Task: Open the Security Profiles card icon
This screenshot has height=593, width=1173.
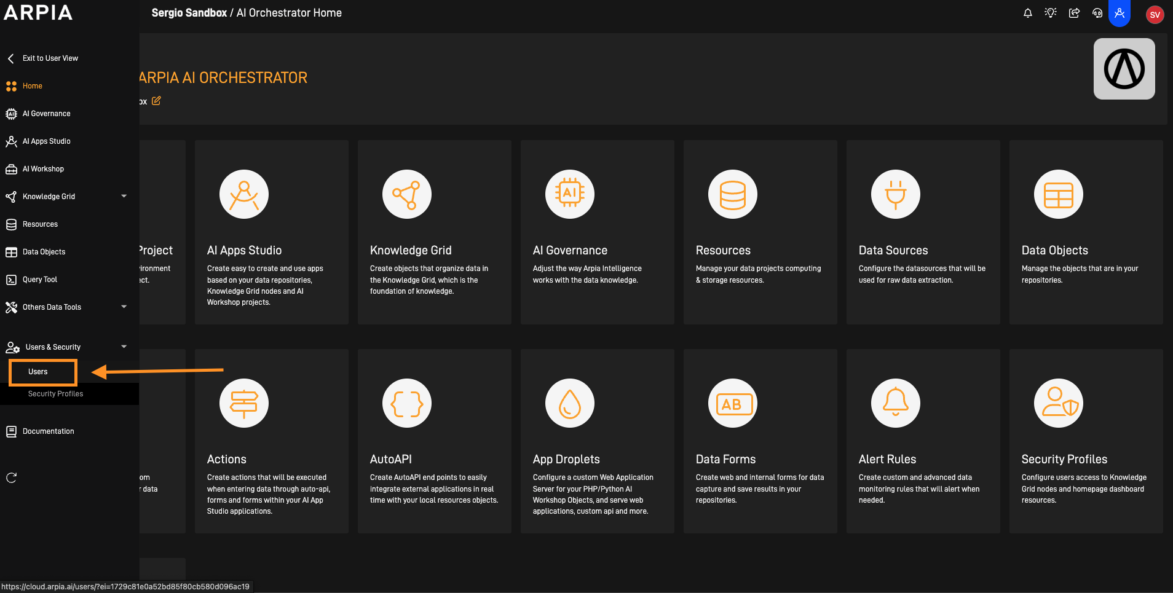Action: (1059, 403)
